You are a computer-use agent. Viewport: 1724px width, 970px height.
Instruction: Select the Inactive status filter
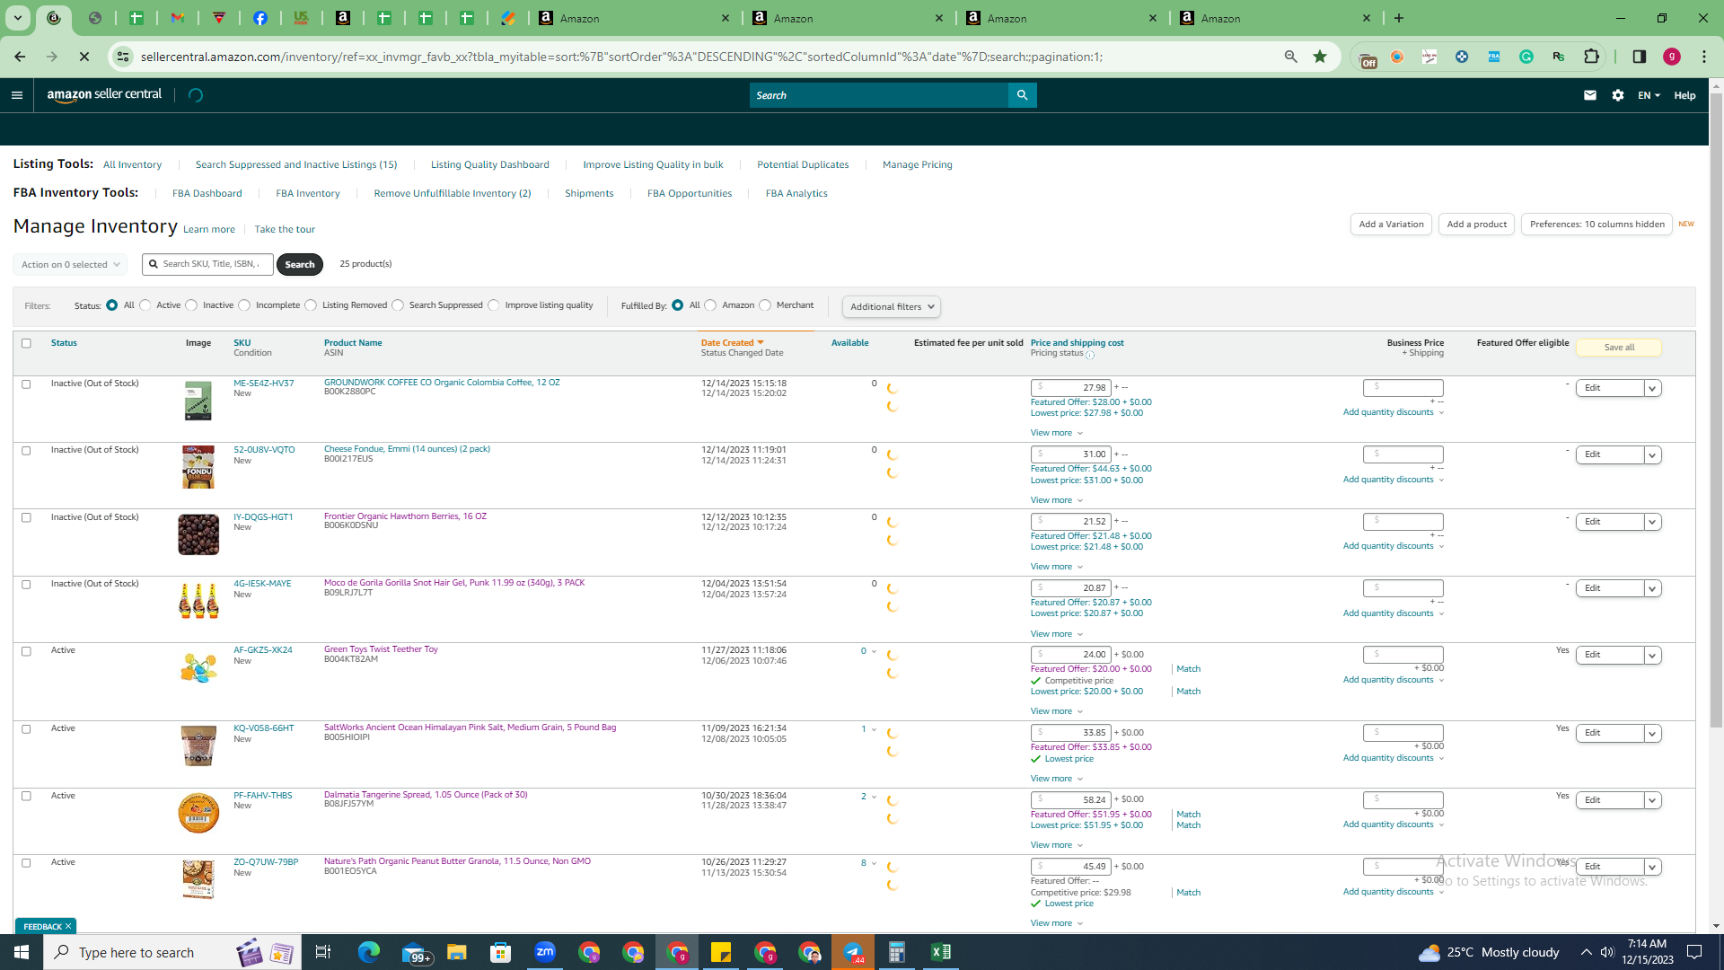(191, 305)
